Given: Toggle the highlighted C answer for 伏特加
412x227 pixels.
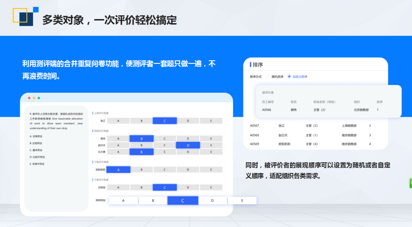Looking at the screenshot, I should [x=164, y=187].
